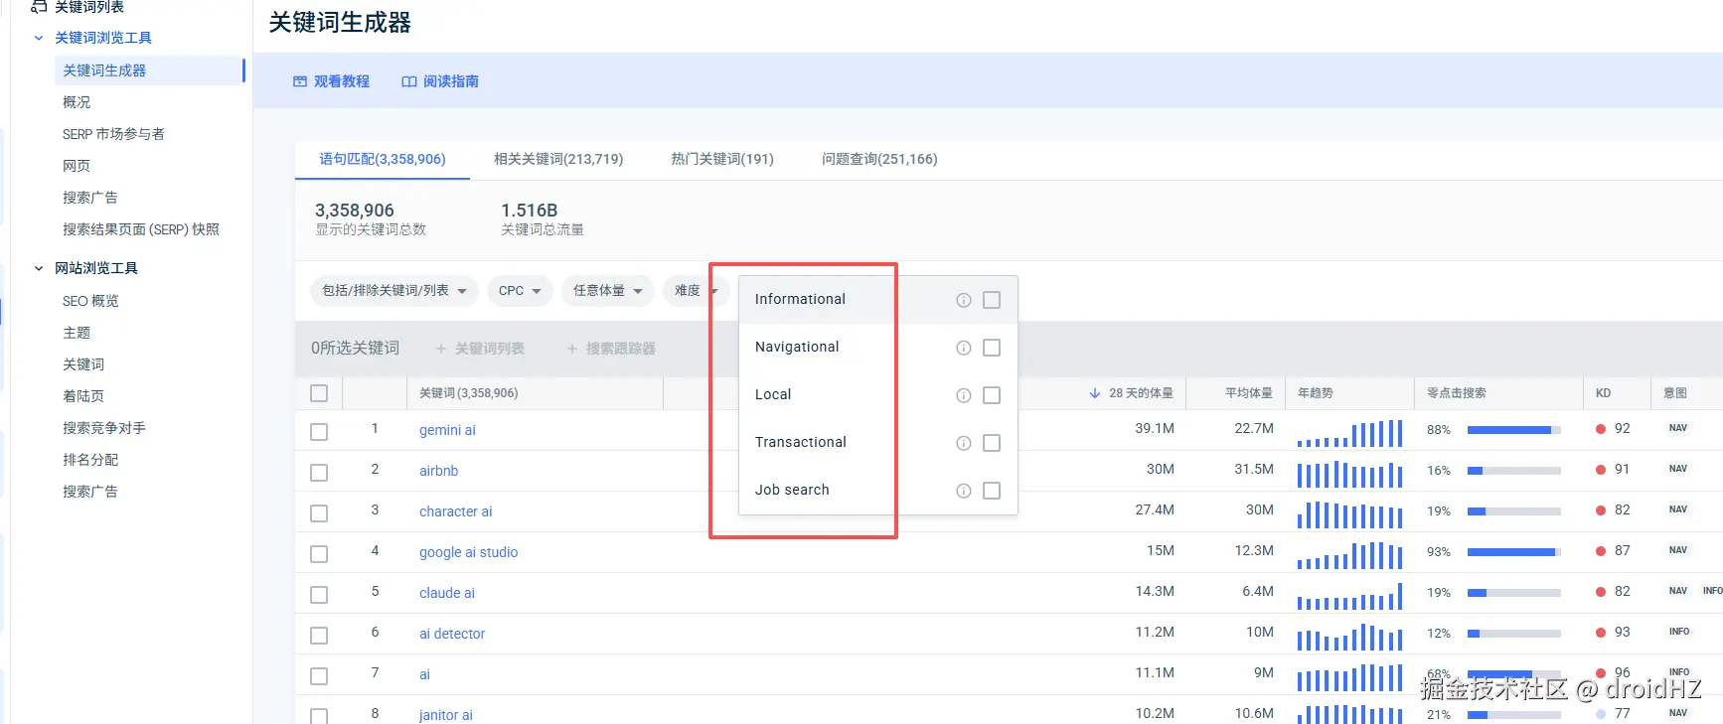1723x724 pixels.
Task: Open the 任意体量 volume dropdown
Action: pyautogui.click(x=607, y=291)
